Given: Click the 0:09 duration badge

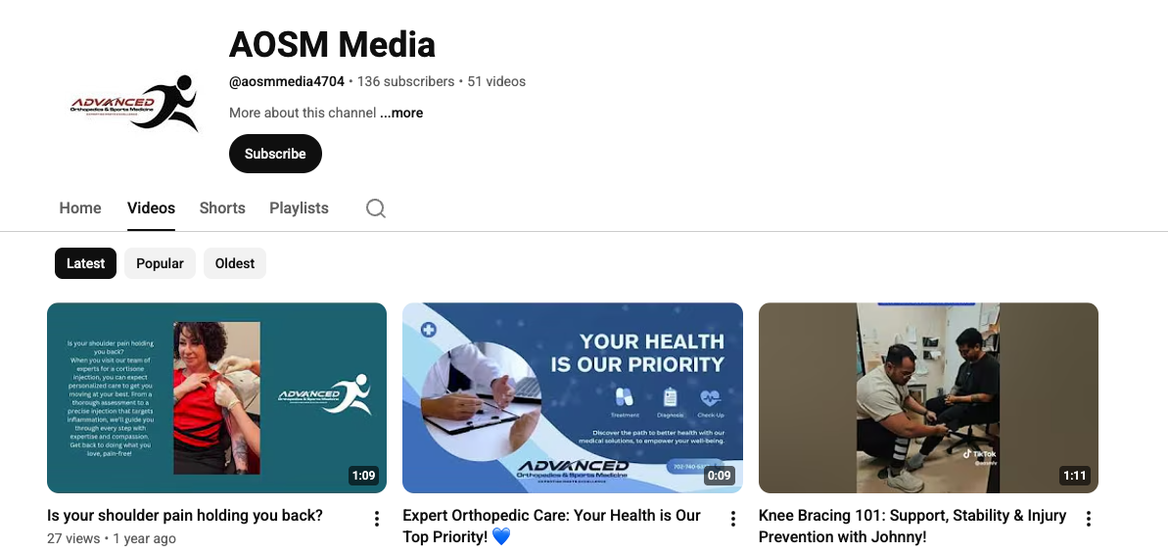Looking at the screenshot, I should [x=719, y=476].
